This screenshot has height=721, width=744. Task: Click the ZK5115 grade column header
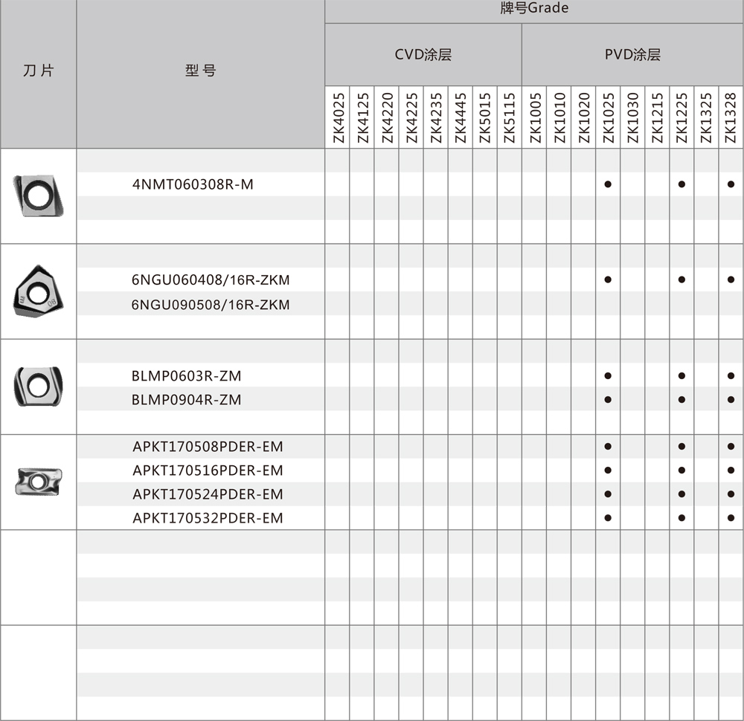(x=510, y=117)
